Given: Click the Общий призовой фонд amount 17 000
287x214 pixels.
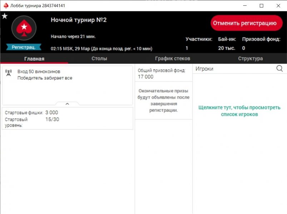Looking at the screenshot, I should [145, 77].
